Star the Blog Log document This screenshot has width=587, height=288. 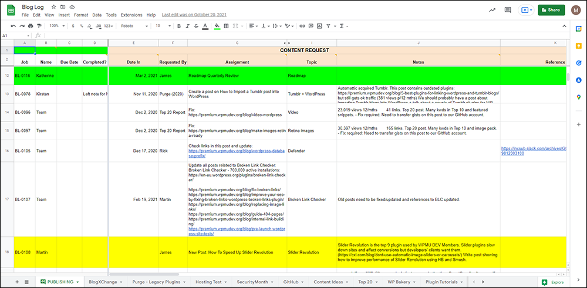[x=54, y=6]
